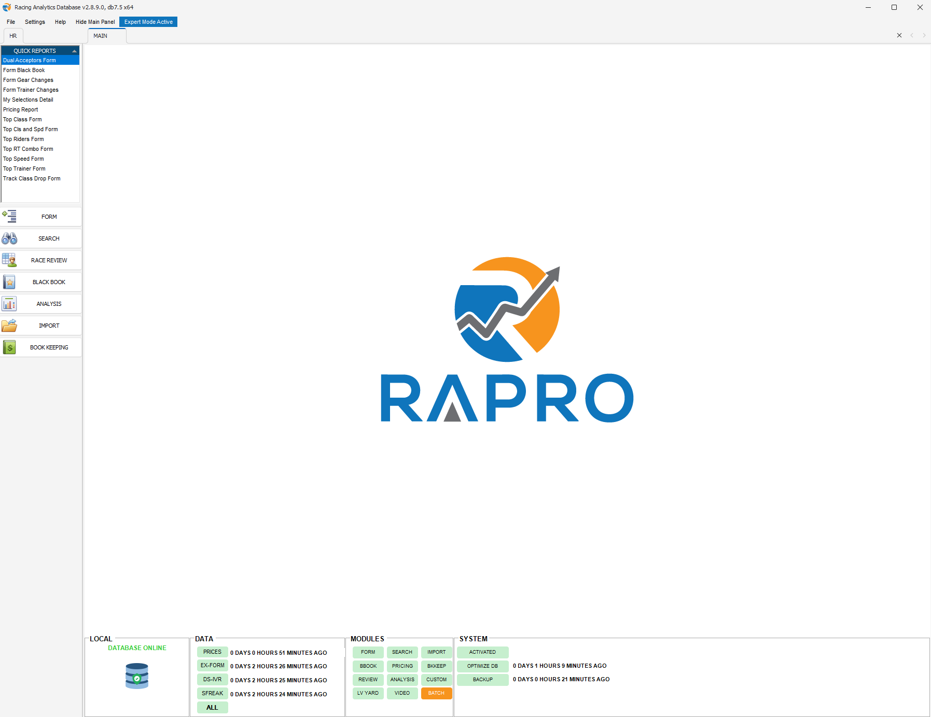Open Top Cls and Spd Form
931x717 pixels.
point(40,129)
